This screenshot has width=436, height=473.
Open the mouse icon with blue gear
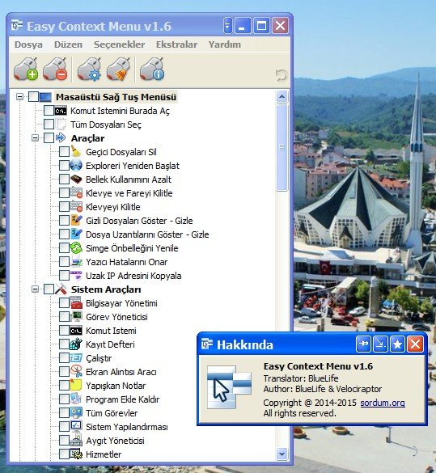click(x=90, y=69)
